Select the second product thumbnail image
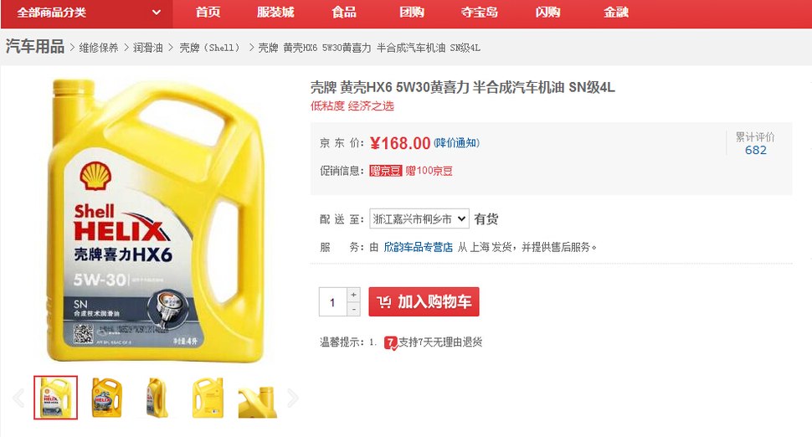This screenshot has height=437, width=812. click(106, 398)
